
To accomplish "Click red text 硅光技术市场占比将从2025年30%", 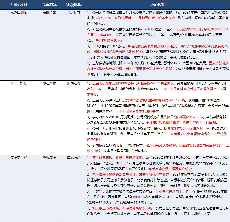I will (203, 29).
